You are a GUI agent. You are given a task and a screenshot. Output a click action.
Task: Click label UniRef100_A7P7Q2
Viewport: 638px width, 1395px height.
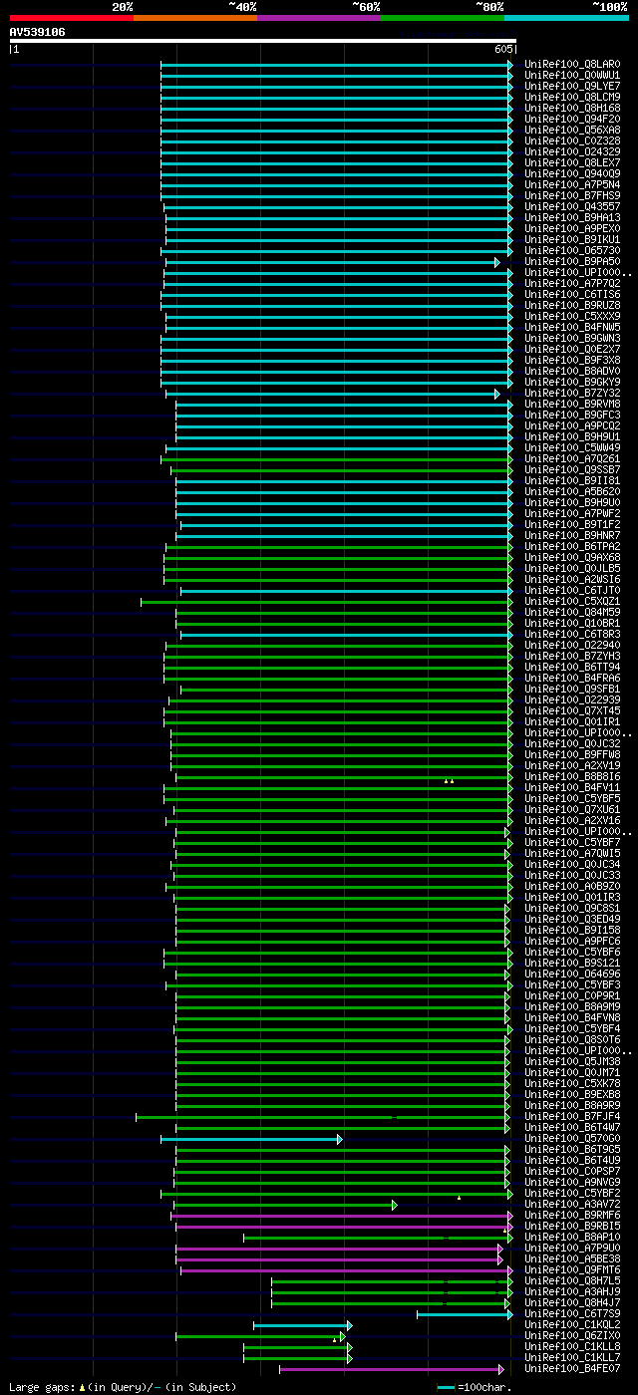tap(572, 284)
